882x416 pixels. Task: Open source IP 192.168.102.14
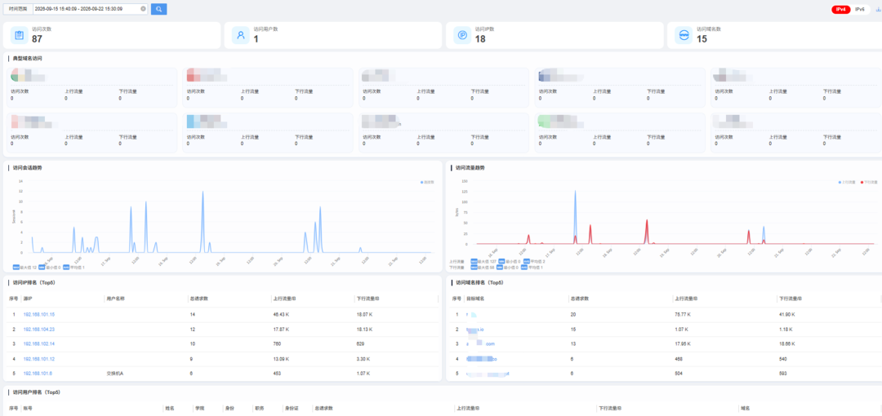pyautogui.click(x=39, y=343)
